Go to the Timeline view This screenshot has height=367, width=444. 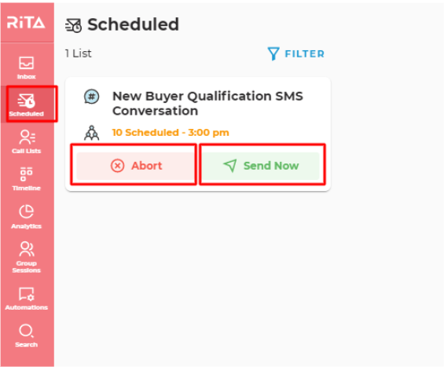(x=27, y=179)
